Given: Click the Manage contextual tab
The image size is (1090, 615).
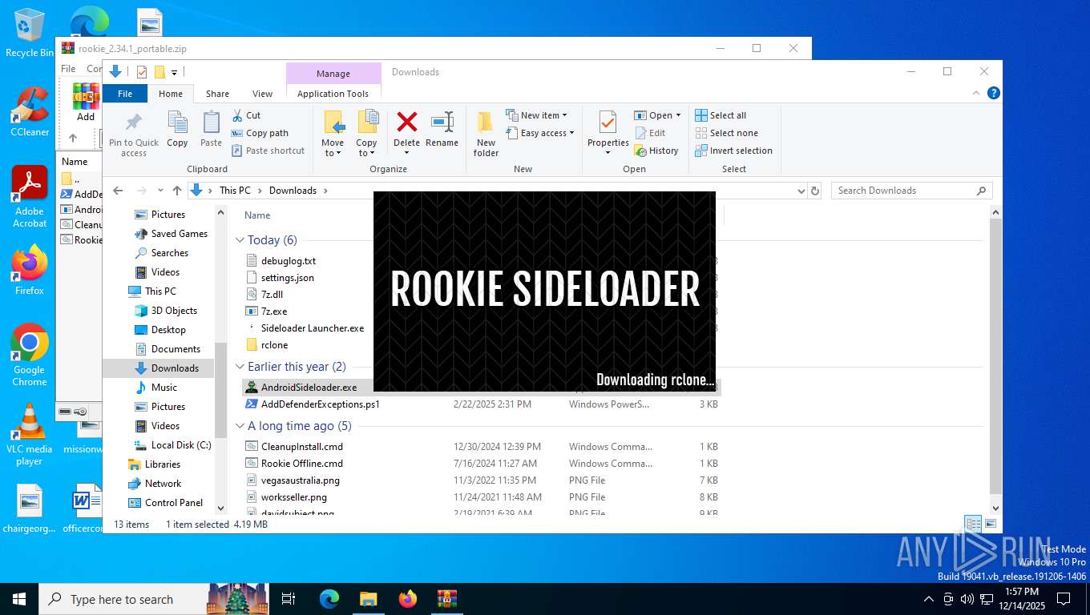Looking at the screenshot, I should tap(333, 73).
